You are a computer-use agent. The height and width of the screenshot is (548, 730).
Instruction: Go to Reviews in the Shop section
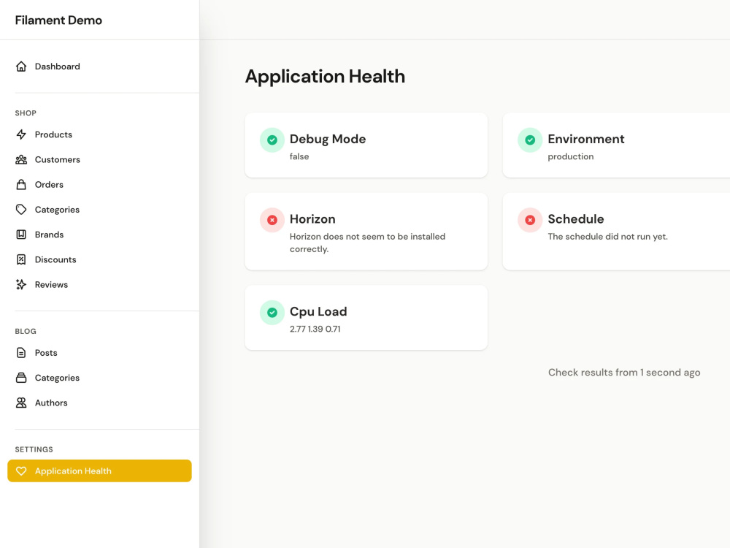(x=99, y=285)
